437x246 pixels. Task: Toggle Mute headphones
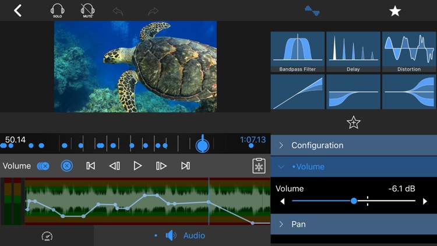(87, 11)
